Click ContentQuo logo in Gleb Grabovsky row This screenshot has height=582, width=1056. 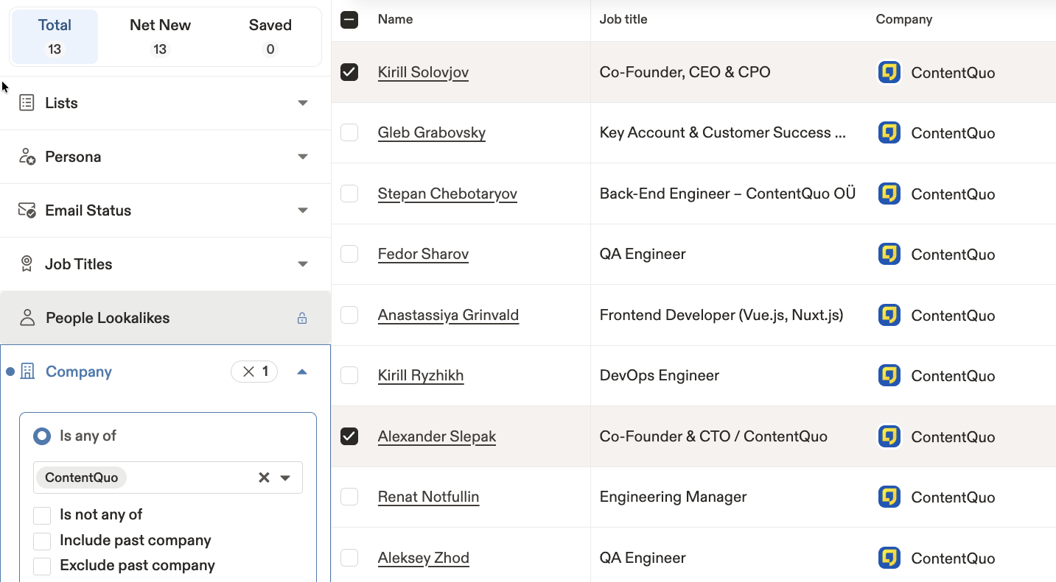tap(889, 132)
